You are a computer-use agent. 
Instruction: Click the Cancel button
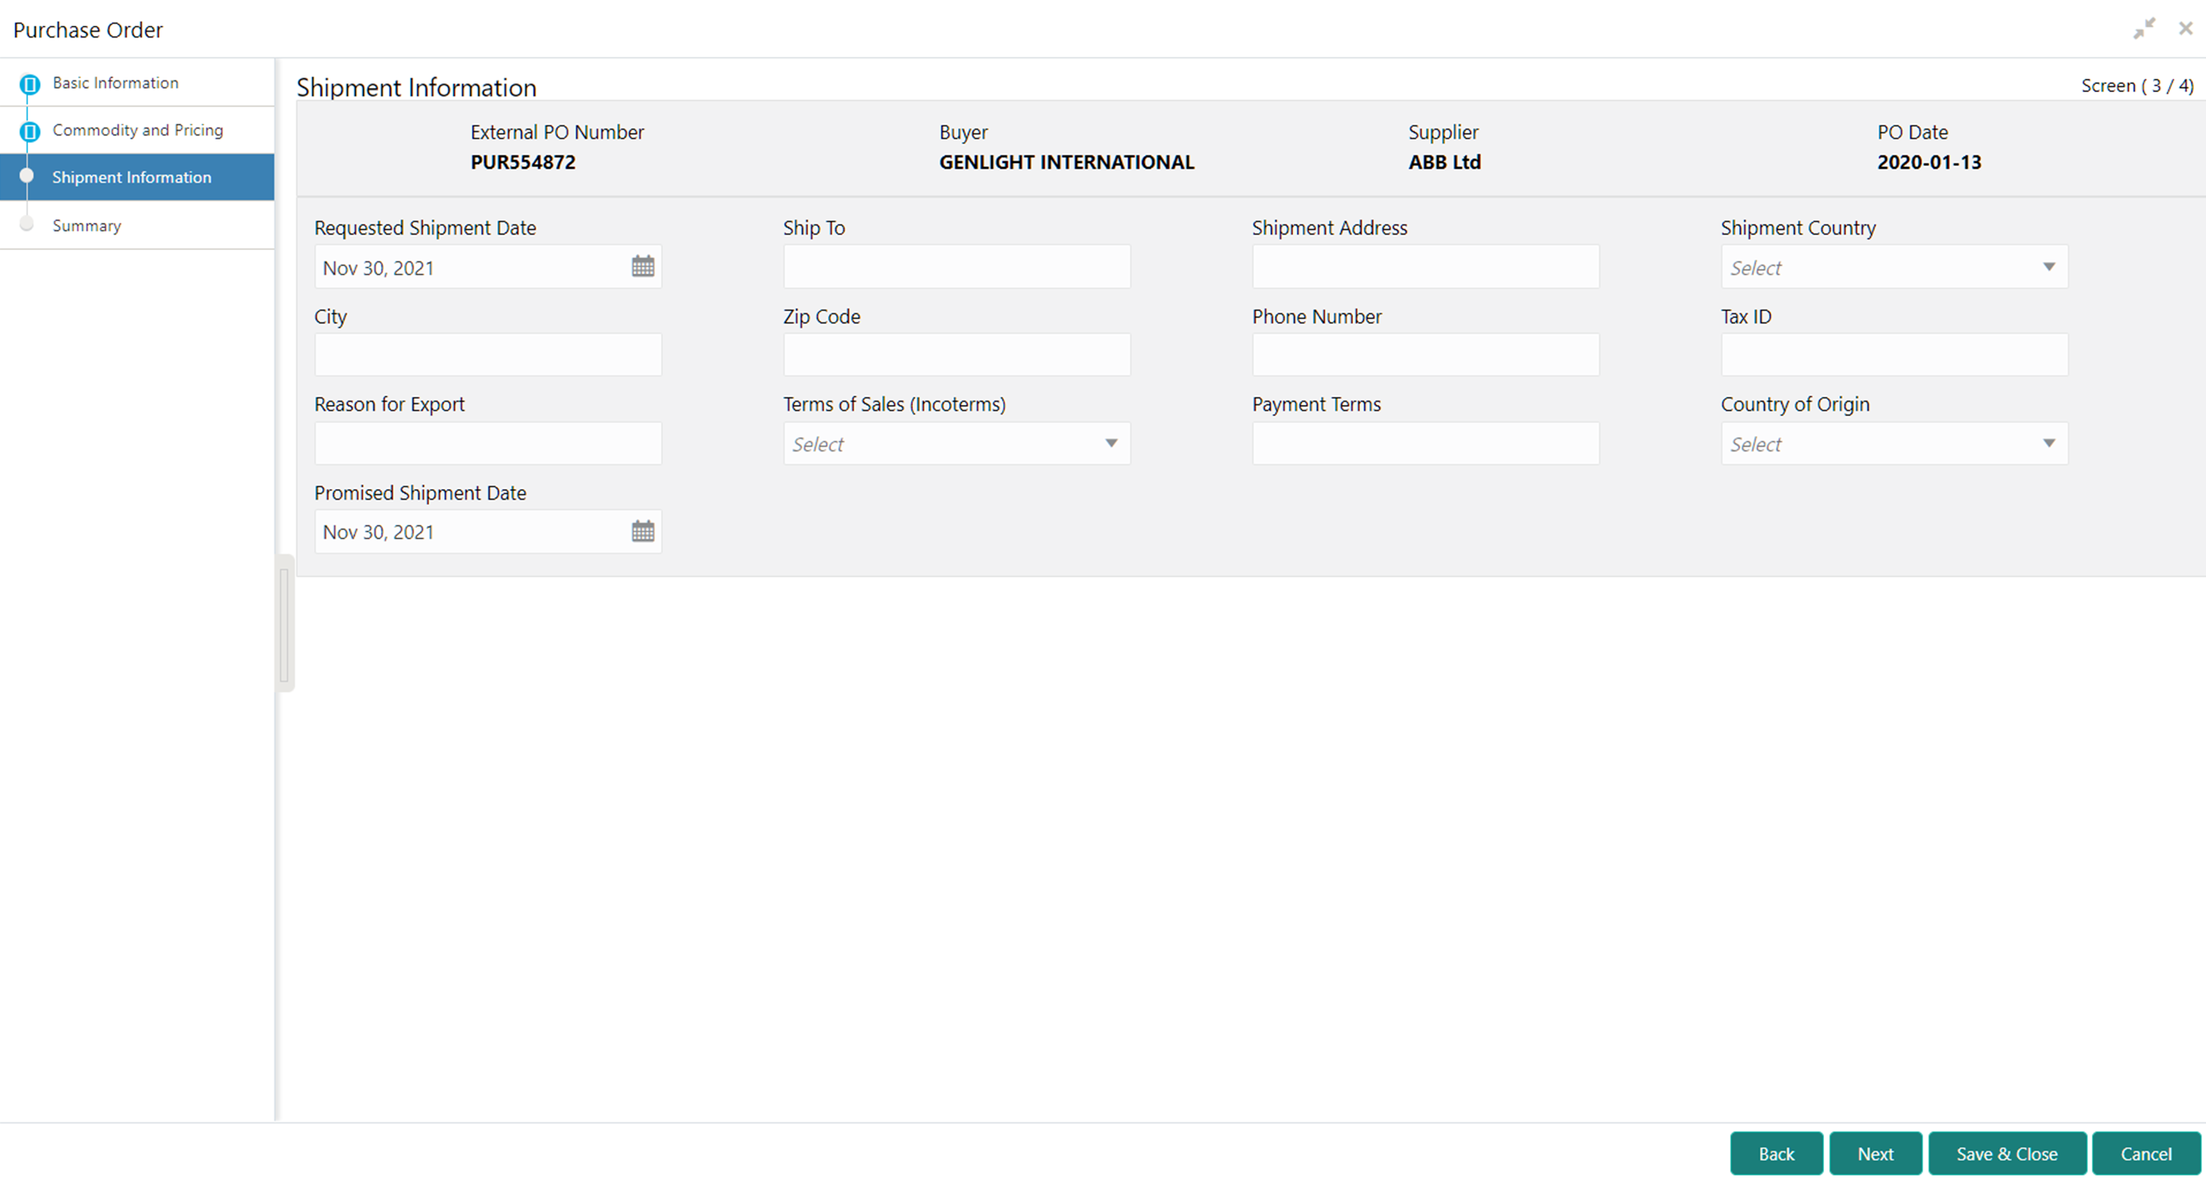tap(2146, 1153)
